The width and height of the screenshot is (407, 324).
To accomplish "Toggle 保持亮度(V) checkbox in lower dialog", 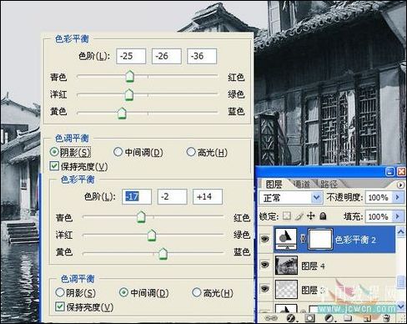I will click(x=59, y=306).
